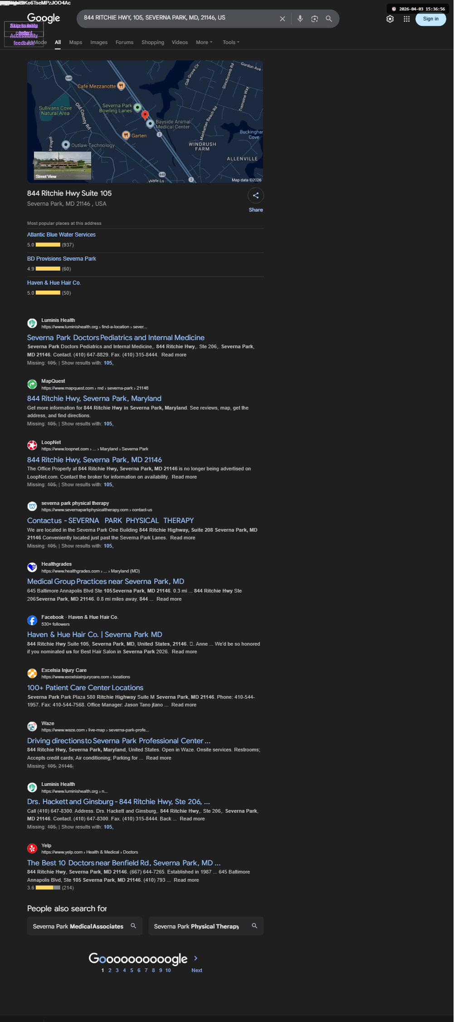Switch to the Maps tab

[76, 42]
